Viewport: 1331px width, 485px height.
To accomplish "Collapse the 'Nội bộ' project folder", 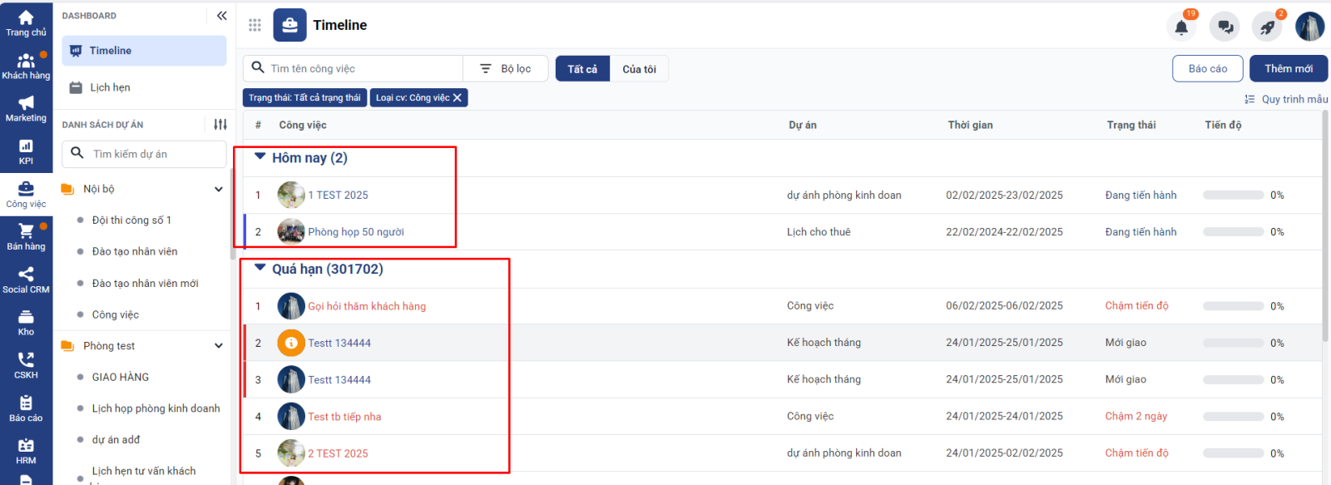I will (219, 189).
